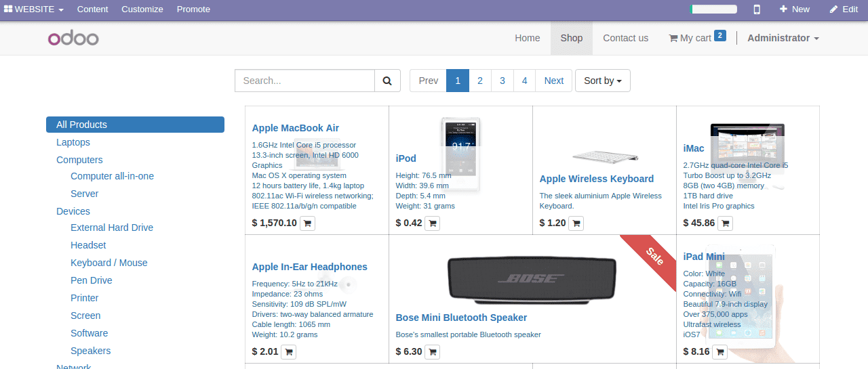Expand the Administrator user menu

783,38
